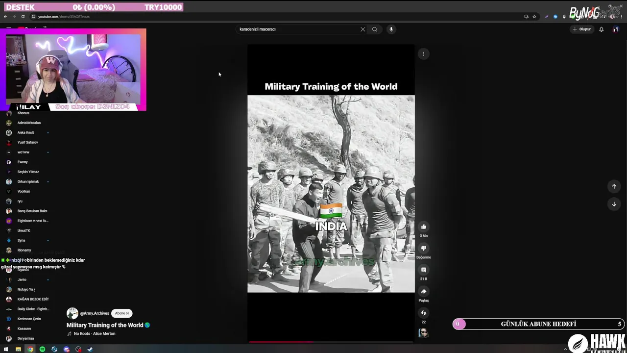Open the @Army.Archives channel link

pyautogui.click(x=95, y=313)
